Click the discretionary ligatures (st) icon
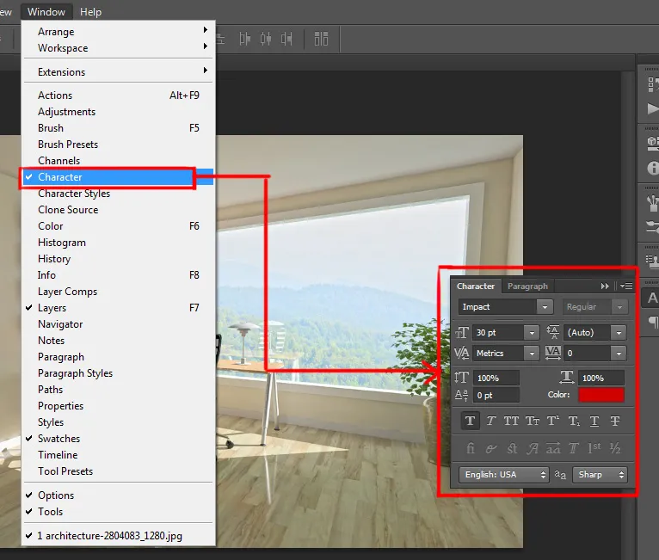Viewport: 659px width, 560px height. point(512,448)
